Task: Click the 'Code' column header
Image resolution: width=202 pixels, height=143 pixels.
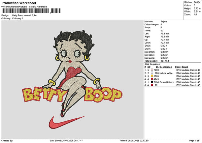Action: click(x=178, y=67)
